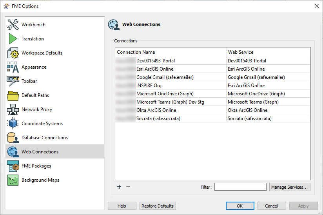Select the Database Connections cylinder icon
This screenshot has height=215, width=323.
click(13, 138)
